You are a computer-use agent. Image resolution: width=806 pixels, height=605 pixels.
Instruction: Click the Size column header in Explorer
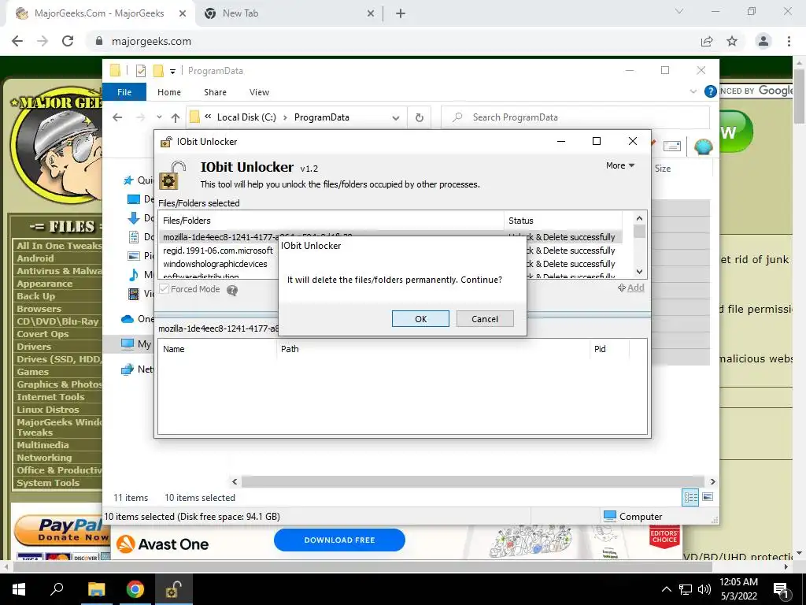click(663, 169)
